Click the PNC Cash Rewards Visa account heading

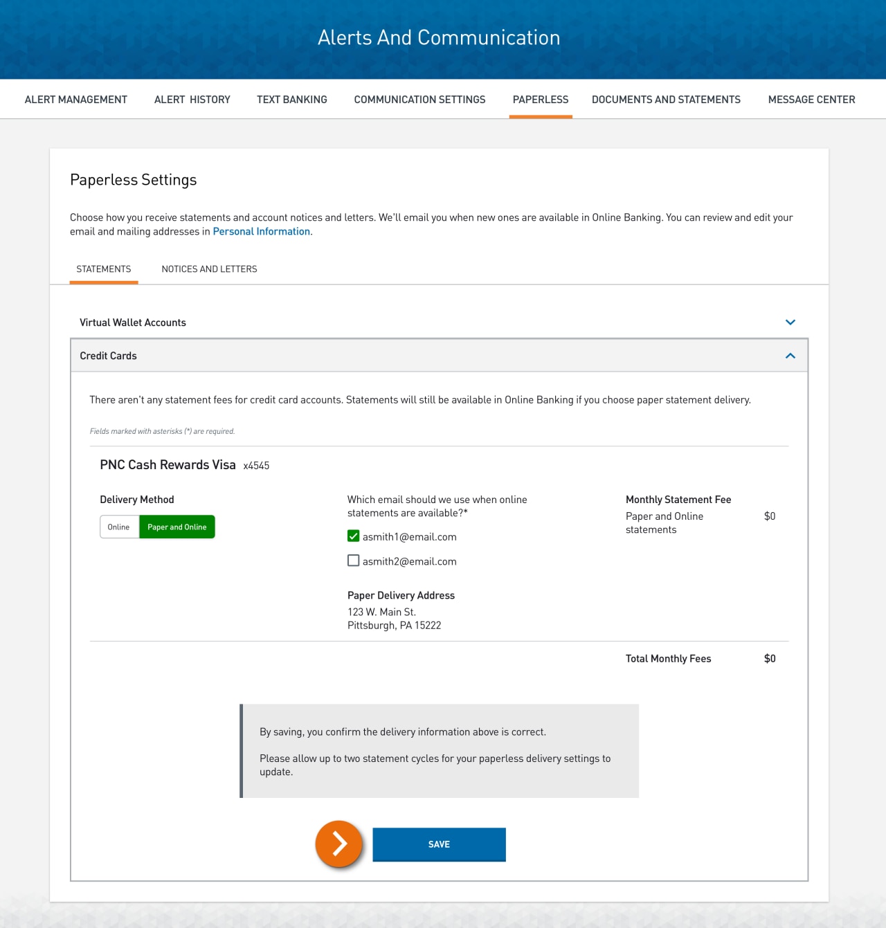168,464
